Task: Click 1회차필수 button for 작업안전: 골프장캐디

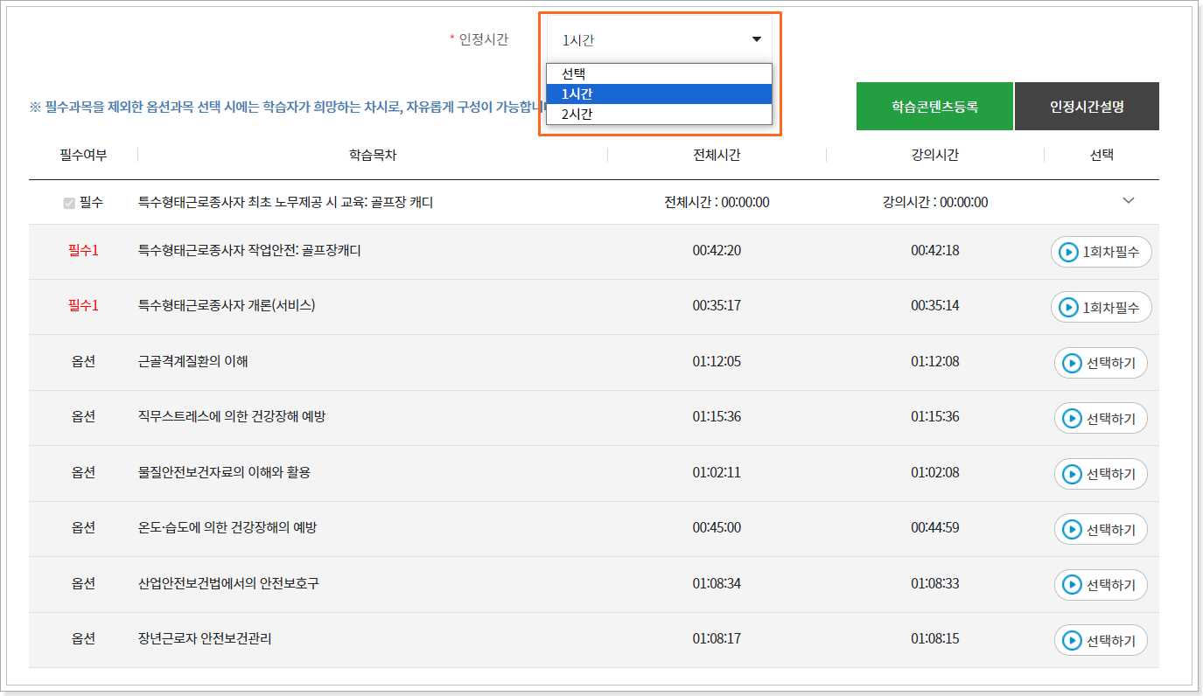Action: pyautogui.click(x=1101, y=252)
